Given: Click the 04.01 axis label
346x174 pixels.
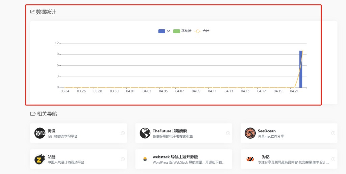Looking at the screenshot, I should tap(130, 91).
